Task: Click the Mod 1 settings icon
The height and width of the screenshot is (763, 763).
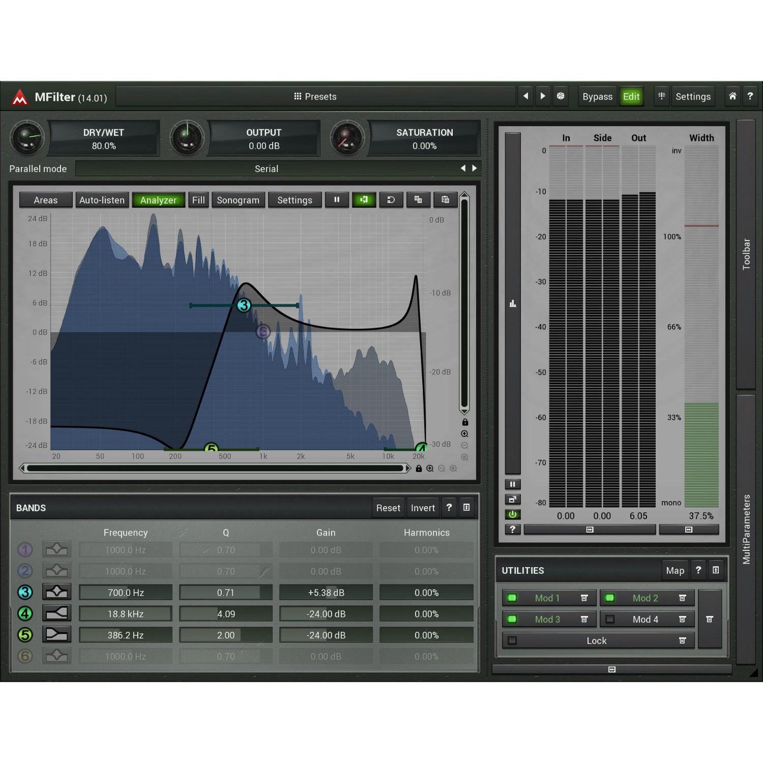Action: (584, 598)
